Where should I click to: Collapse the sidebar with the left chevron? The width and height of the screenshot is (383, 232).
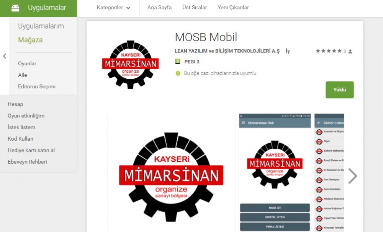click(5, 56)
